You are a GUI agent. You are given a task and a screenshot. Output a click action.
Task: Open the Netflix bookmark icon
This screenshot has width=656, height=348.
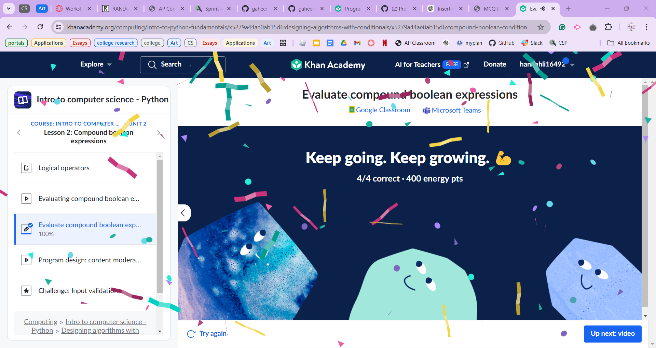coord(385,43)
